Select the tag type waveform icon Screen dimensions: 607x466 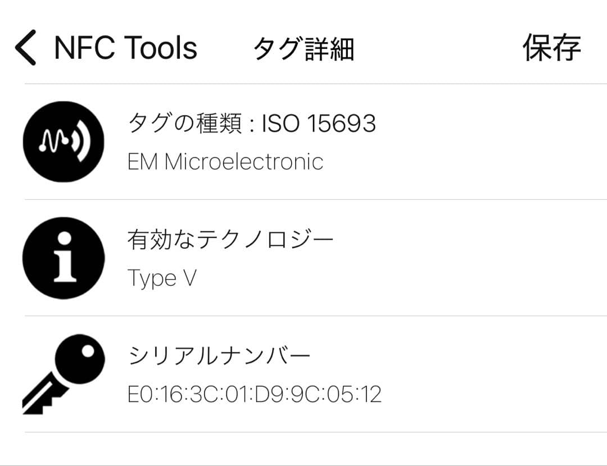click(x=64, y=141)
